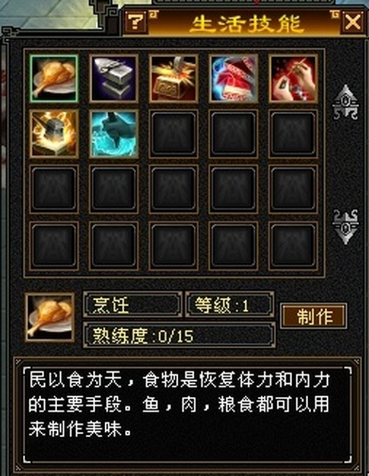
Task: Click the last empty slot in bottom row
Action: [293, 246]
